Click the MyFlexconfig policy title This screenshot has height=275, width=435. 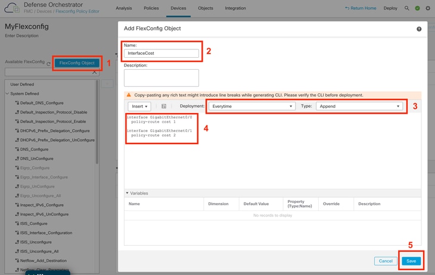pyautogui.click(x=27, y=27)
